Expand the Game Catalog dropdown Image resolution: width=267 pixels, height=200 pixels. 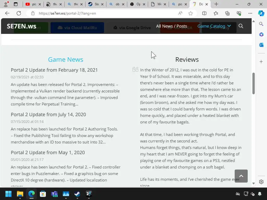pos(214,26)
